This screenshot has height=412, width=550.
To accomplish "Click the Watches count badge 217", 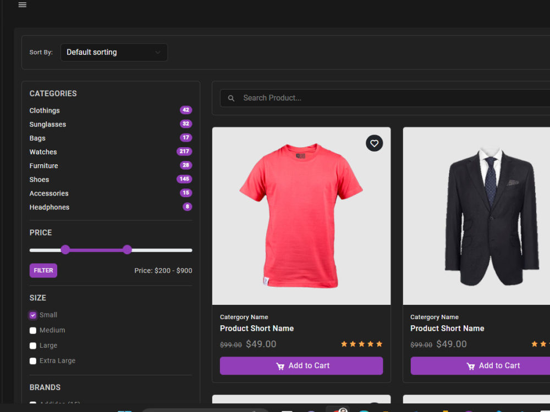I will (x=184, y=152).
